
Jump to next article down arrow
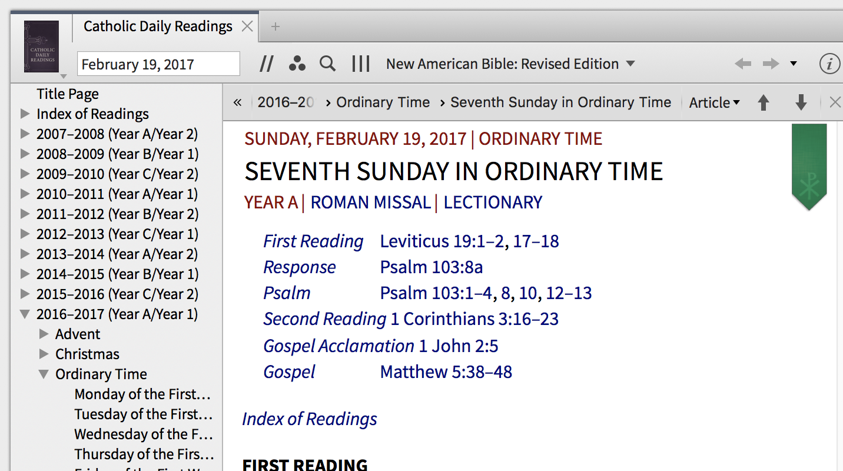[801, 102]
